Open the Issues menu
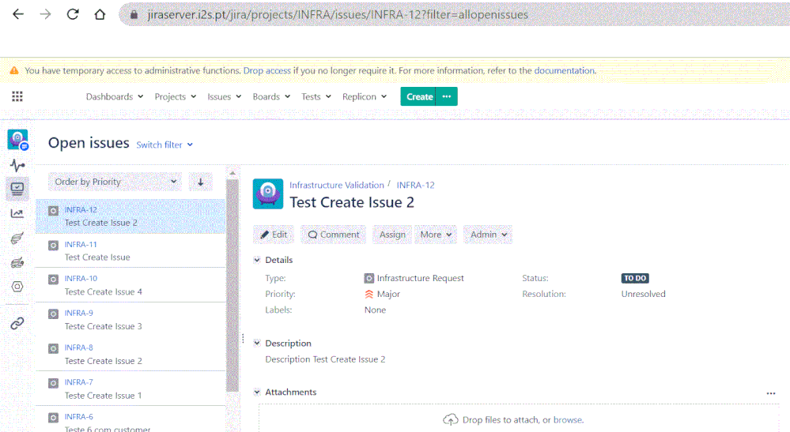This screenshot has height=432, width=790. [x=225, y=96]
